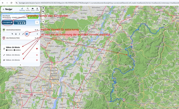
Task: Click the Strasbourg label on the map
Action: pyautogui.click(x=54, y=79)
